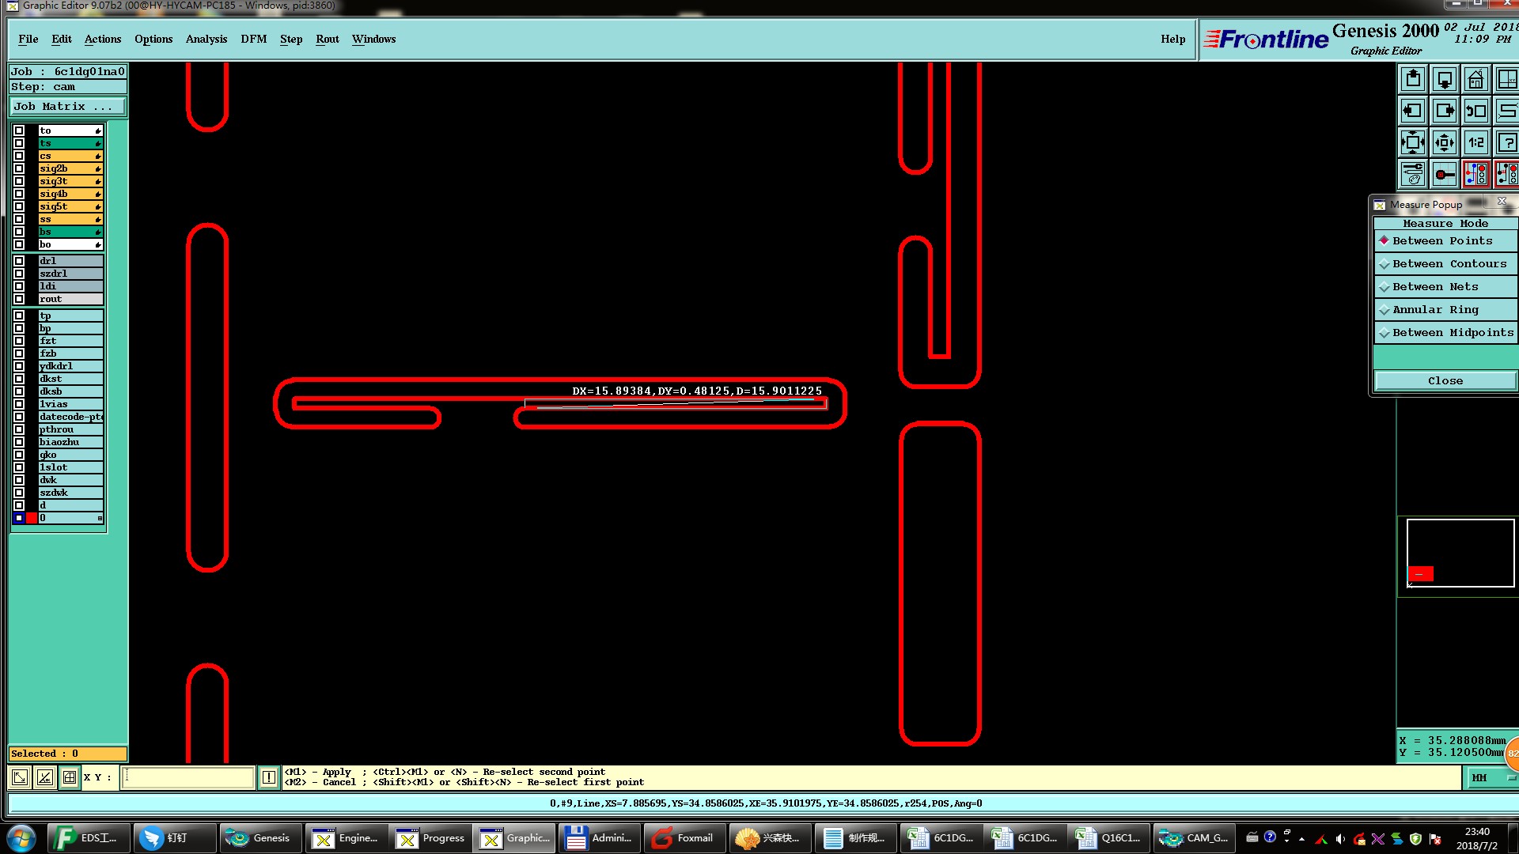1519x854 pixels.
Task: Toggle the checkbox for layer drl
Action: click(19, 261)
